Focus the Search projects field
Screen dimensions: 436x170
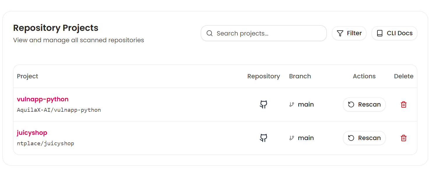(264, 33)
